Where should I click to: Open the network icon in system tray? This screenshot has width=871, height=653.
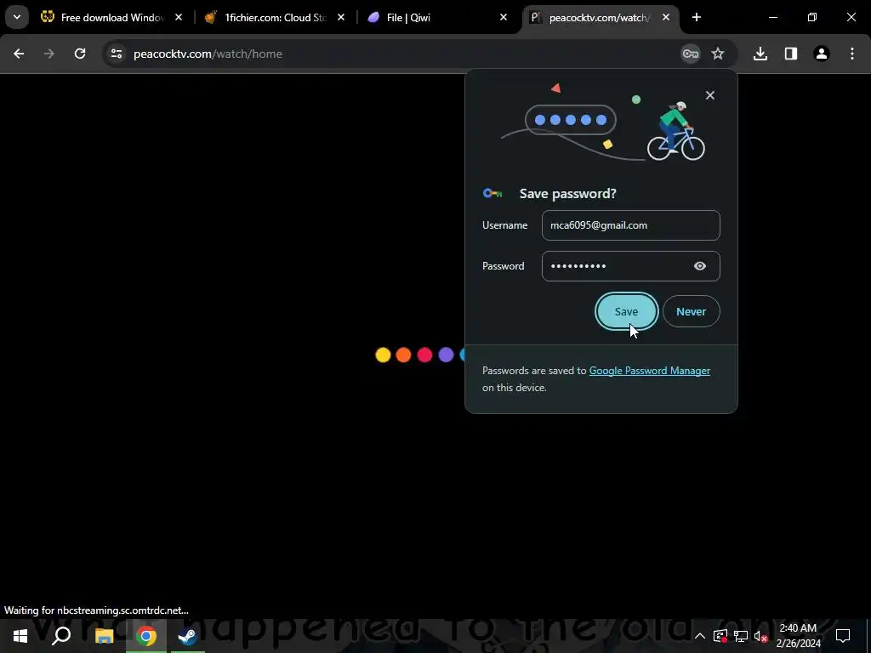point(741,636)
